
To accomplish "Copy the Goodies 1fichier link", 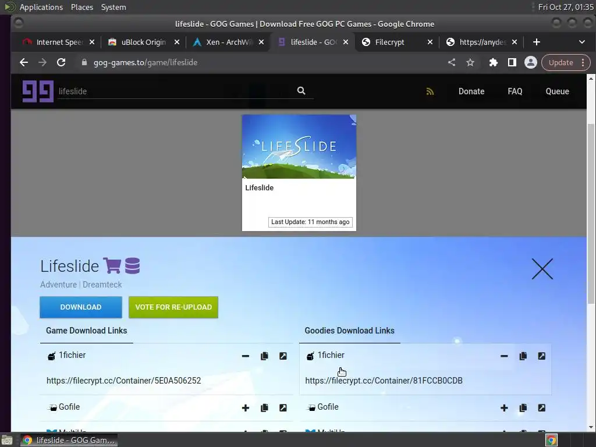I will (523, 356).
